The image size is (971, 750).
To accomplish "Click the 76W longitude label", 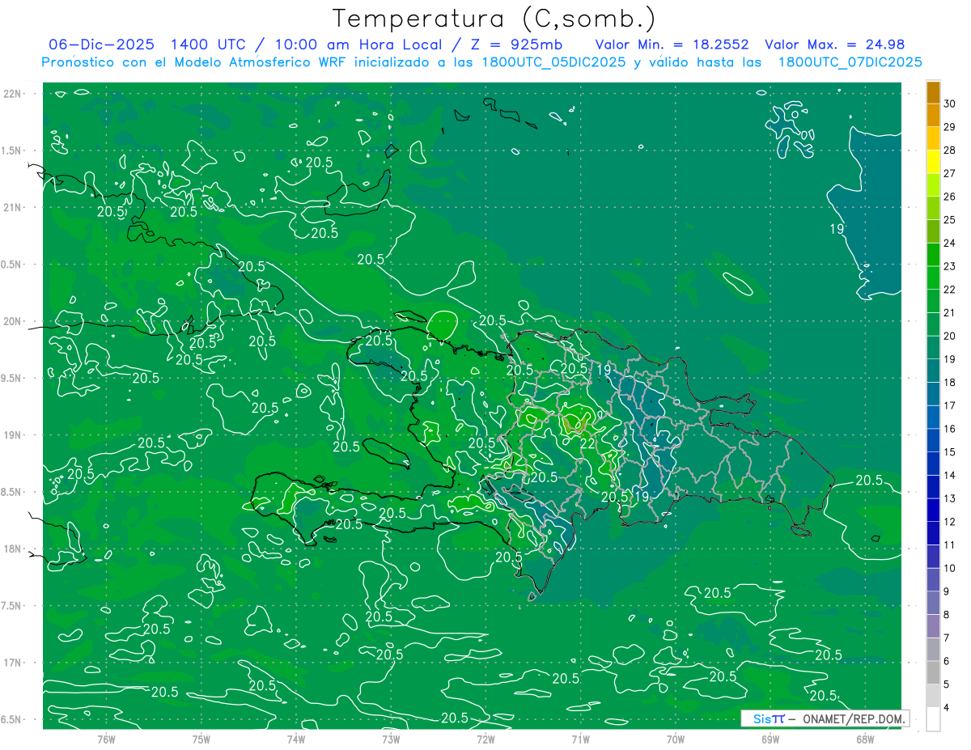I will coord(106,739).
